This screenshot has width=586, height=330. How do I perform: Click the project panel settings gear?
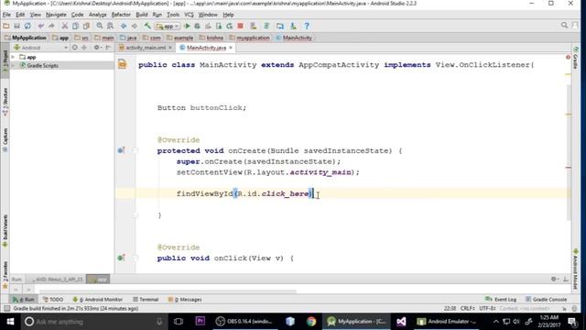pos(97,48)
